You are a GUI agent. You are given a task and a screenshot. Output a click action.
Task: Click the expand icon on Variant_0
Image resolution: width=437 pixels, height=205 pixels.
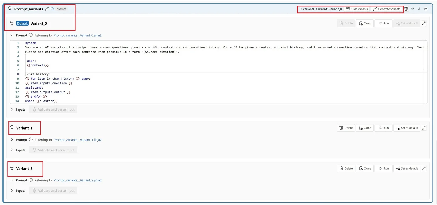[424, 23]
